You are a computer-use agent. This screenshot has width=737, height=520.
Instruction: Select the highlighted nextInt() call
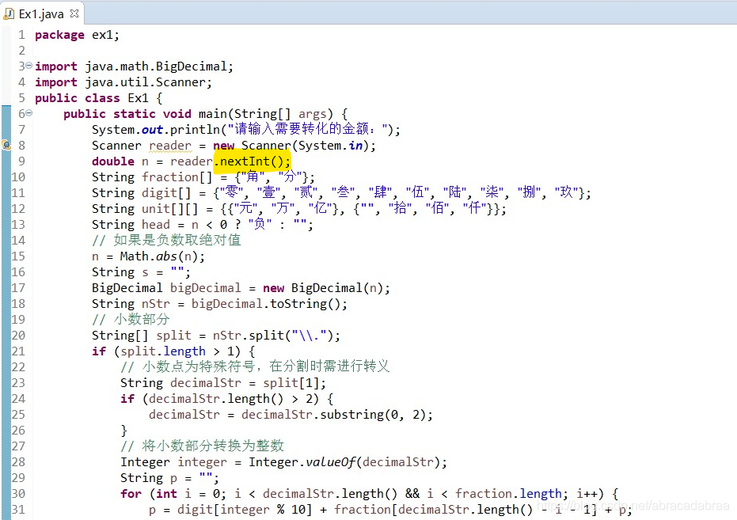click(252, 161)
